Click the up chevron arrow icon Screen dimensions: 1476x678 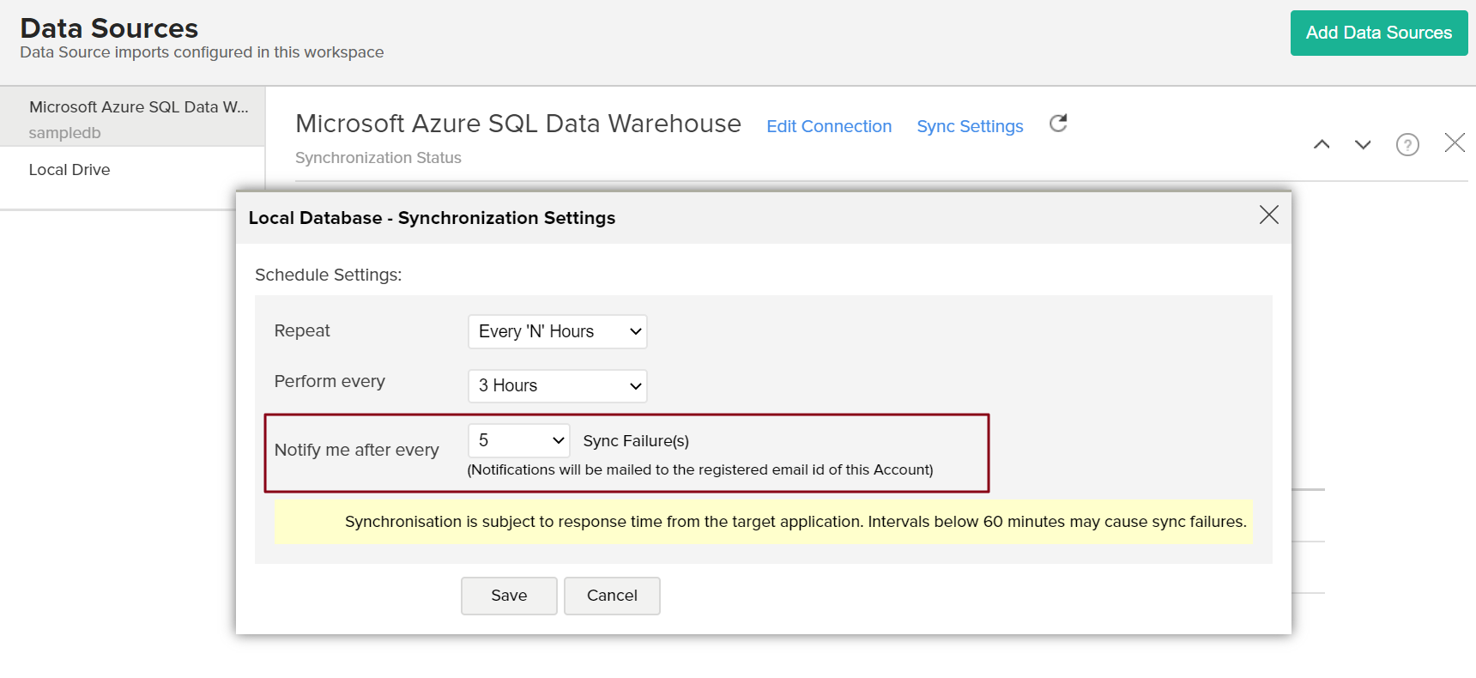[1322, 144]
